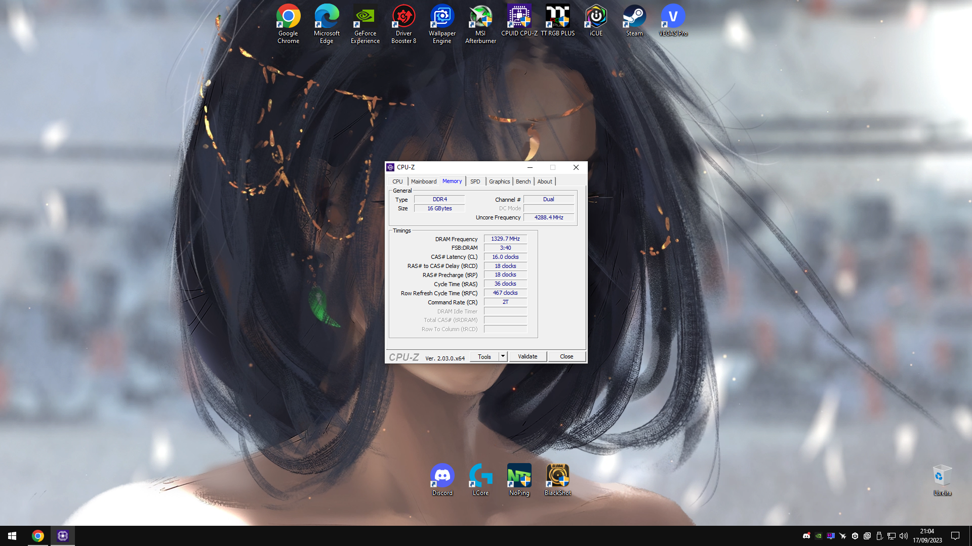Select TT RGB PLUS desktop icon
The height and width of the screenshot is (546, 972).
coord(557,20)
